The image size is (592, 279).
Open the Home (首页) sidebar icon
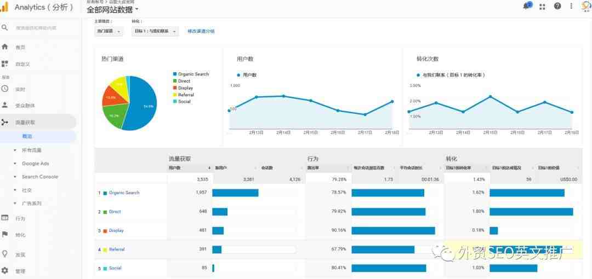click(4, 47)
